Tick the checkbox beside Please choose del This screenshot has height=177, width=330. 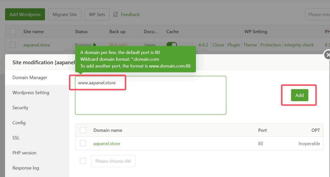(83, 161)
